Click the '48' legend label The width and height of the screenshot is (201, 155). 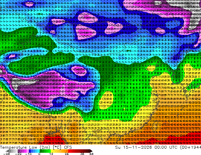tap(91, 154)
